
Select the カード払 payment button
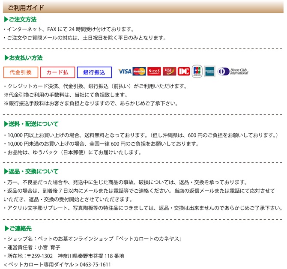coord(58,72)
